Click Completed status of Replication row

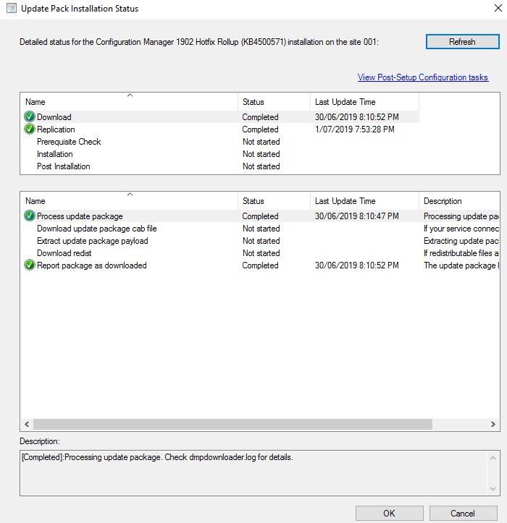[x=260, y=129]
